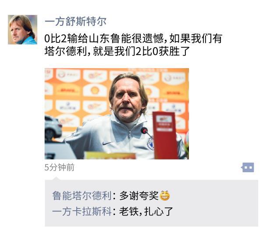263x243 pixels.
Task: Click the Shell logo left of the coach
Action: point(95,90)
